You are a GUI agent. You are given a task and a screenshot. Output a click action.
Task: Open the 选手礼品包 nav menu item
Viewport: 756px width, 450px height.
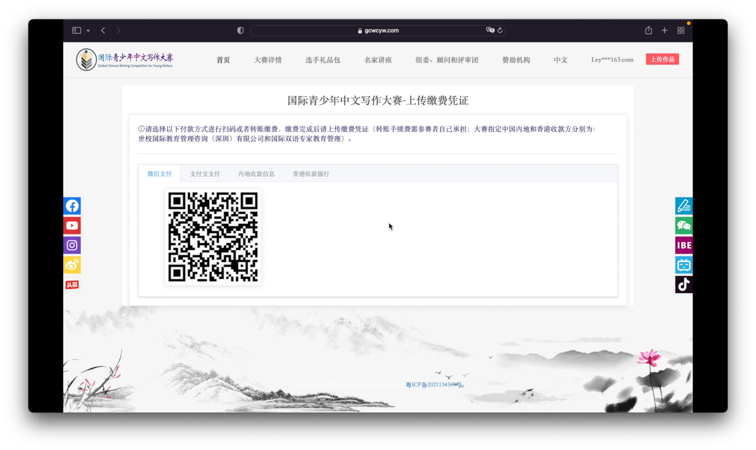click(x=323, y=60)
